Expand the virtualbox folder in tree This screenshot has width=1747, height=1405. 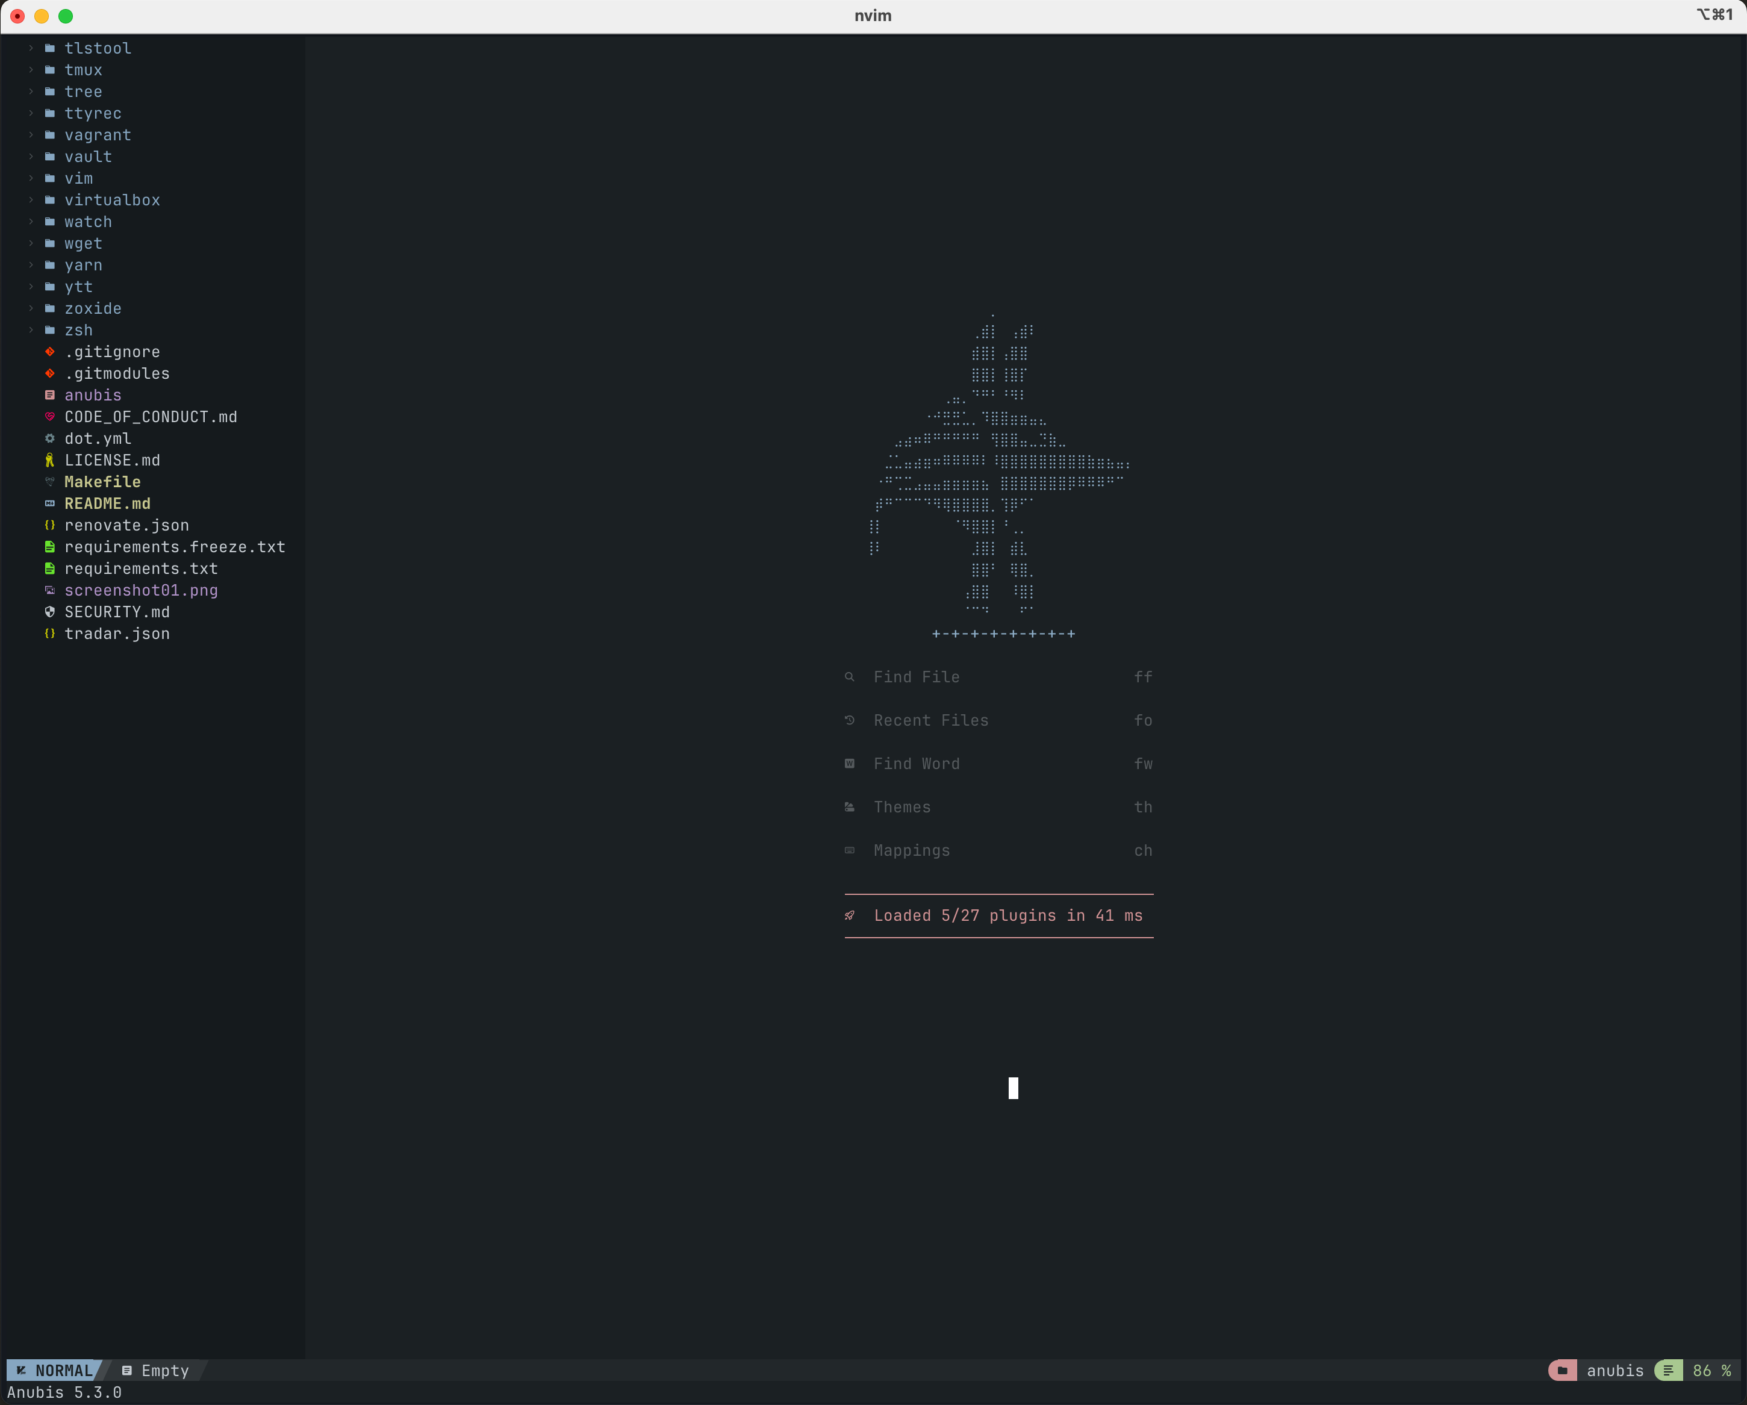(31, 199)
